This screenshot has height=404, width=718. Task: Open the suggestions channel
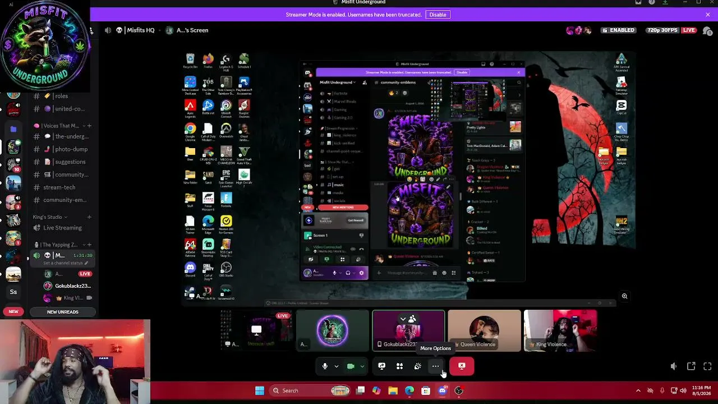coord(61,162)
